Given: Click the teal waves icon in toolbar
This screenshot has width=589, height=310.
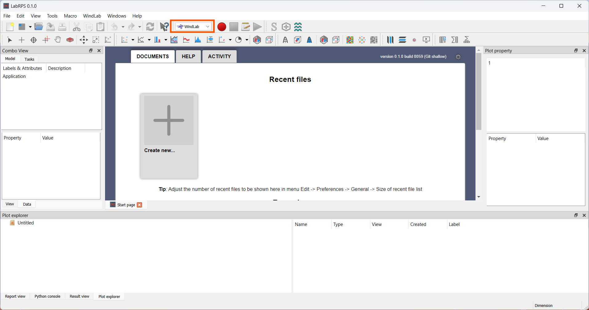Looking at the screenshot, I should click(298, 27).
